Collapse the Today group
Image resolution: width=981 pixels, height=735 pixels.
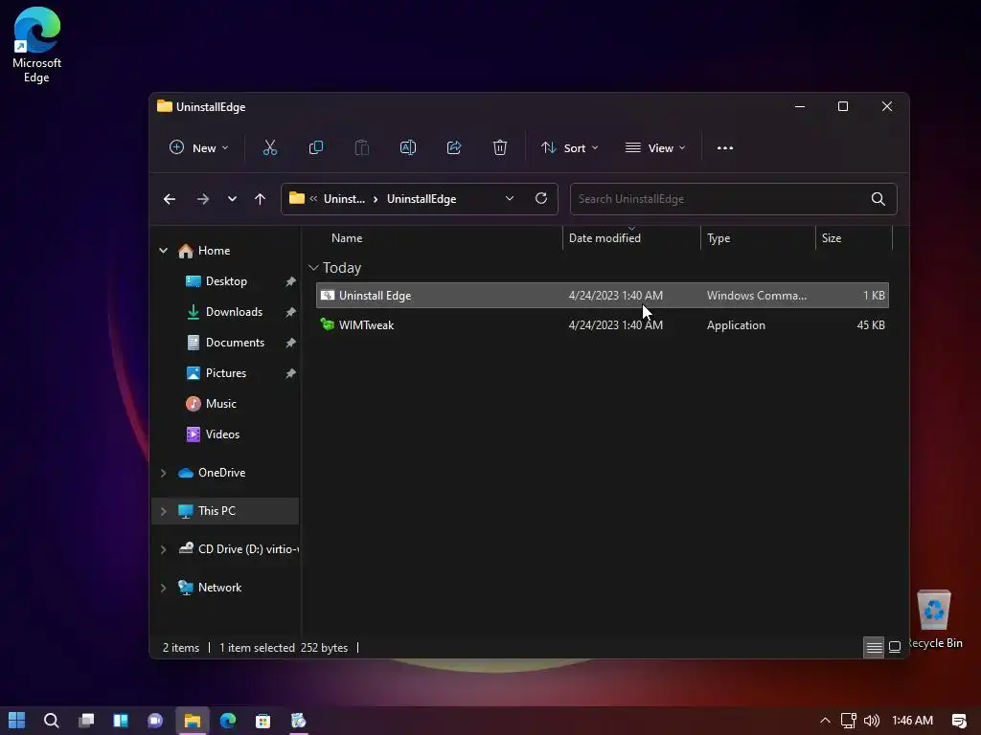tap(313, 268)
